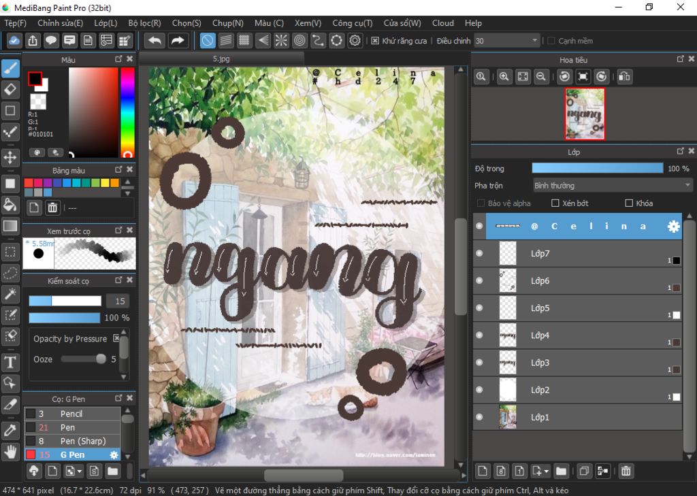Select the Eraser tool
The width and height of the screenshot is (697, 496).
[10, 89]
